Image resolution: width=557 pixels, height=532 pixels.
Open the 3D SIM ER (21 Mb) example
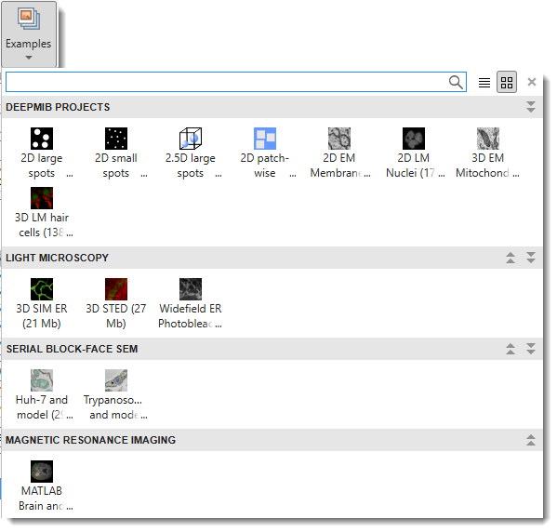tap(42, 304)
